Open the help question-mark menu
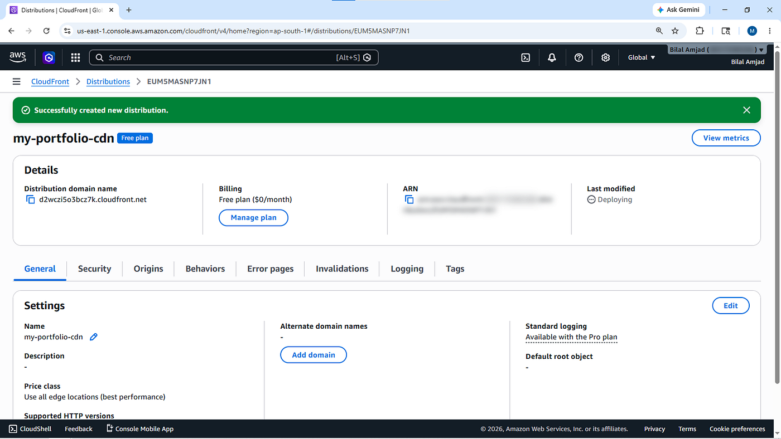 578,57
